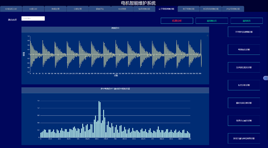Open the 测点选择 dropdown
This screenshot has width=268, height=148.
pyautogui.click(x=33, y=19)
